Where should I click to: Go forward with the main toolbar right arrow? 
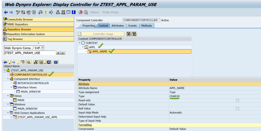click(x=11, y=12)
